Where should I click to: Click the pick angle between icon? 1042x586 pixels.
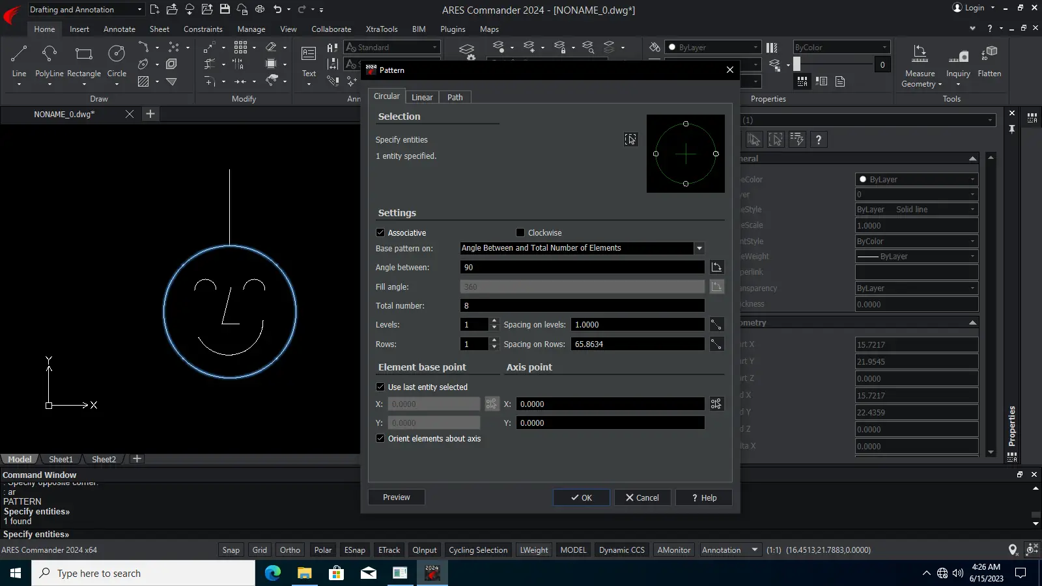[716, 268]
